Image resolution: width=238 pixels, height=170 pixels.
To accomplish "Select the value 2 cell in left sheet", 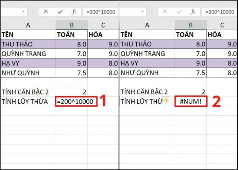I will [x=72, y=92].
